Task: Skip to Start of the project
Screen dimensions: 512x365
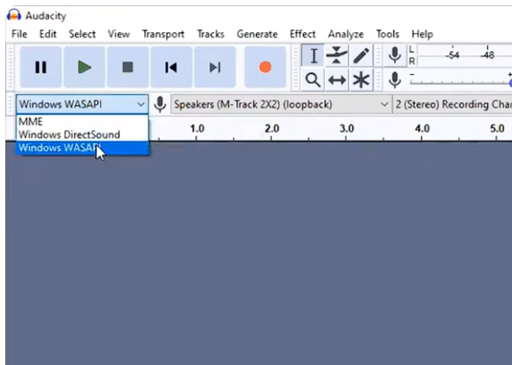Action: pos(171,68)
